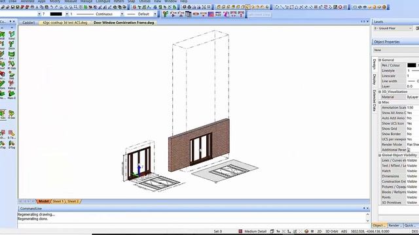The width and height of the screenshot is (419, 235).
Task: Open the Render panel tab at bottom right
Action: (x=395, y=225)
